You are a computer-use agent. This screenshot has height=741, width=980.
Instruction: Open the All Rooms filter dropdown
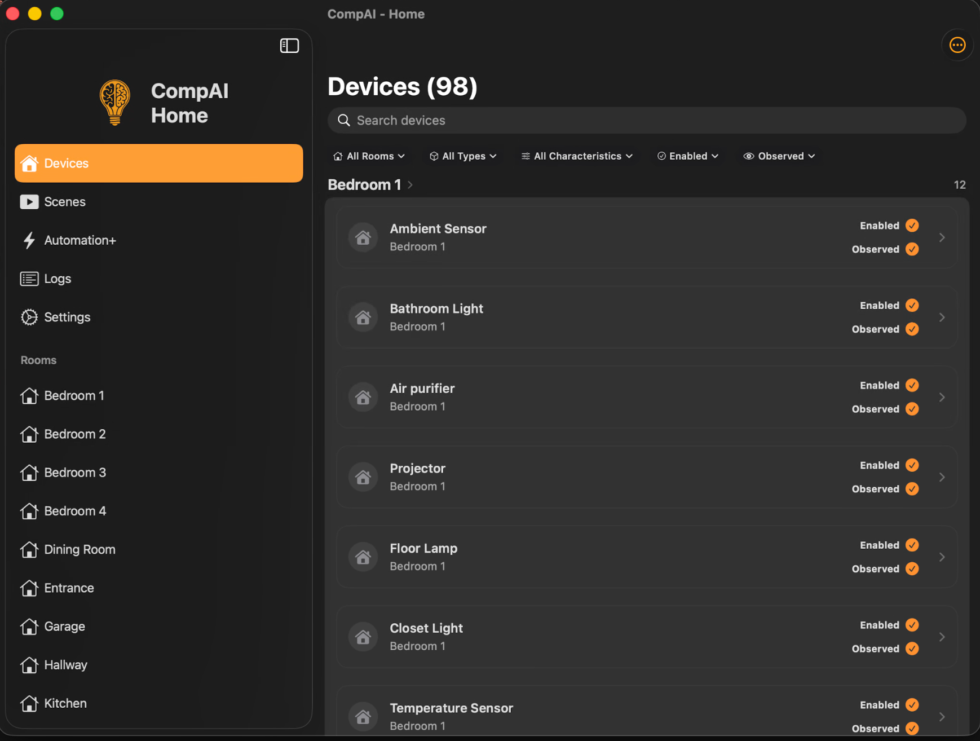pos(369,156)
